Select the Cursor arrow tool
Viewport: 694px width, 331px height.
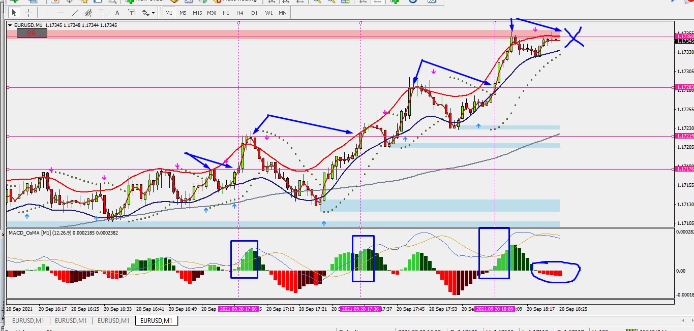14,13
